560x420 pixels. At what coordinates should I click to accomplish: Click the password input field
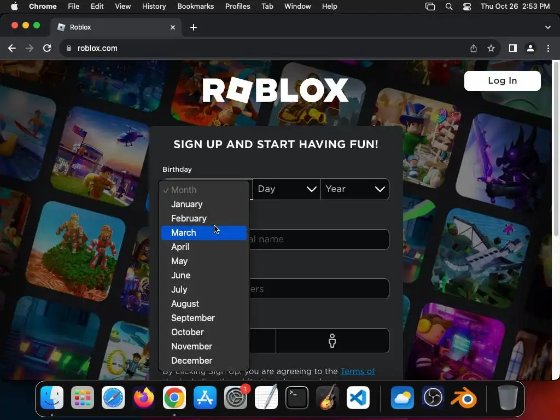(x=319, y=289)
